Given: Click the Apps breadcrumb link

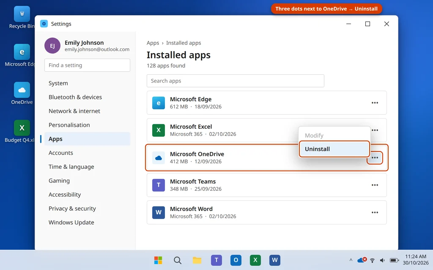Looking at the screenshot, I should pyautogui.click(x=153, y=43).
